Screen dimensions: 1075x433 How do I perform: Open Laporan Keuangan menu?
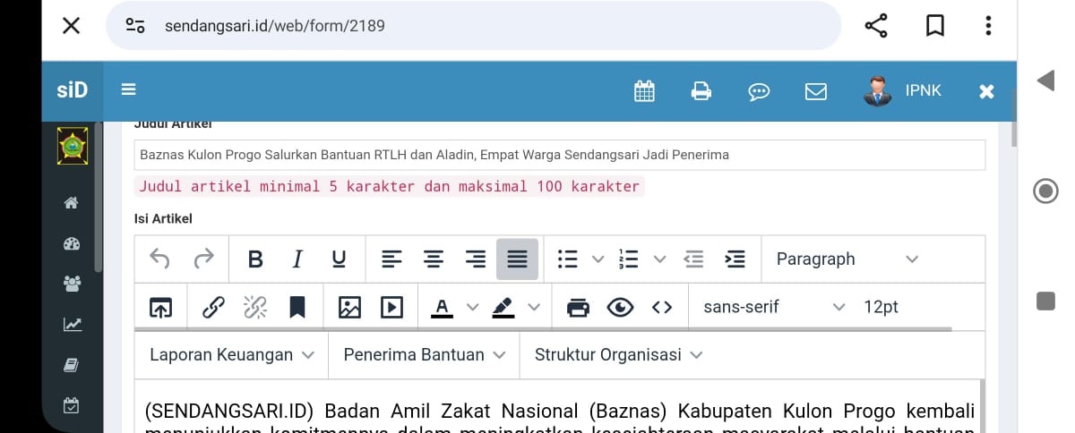pyautogui.click(x=232, y=355)
